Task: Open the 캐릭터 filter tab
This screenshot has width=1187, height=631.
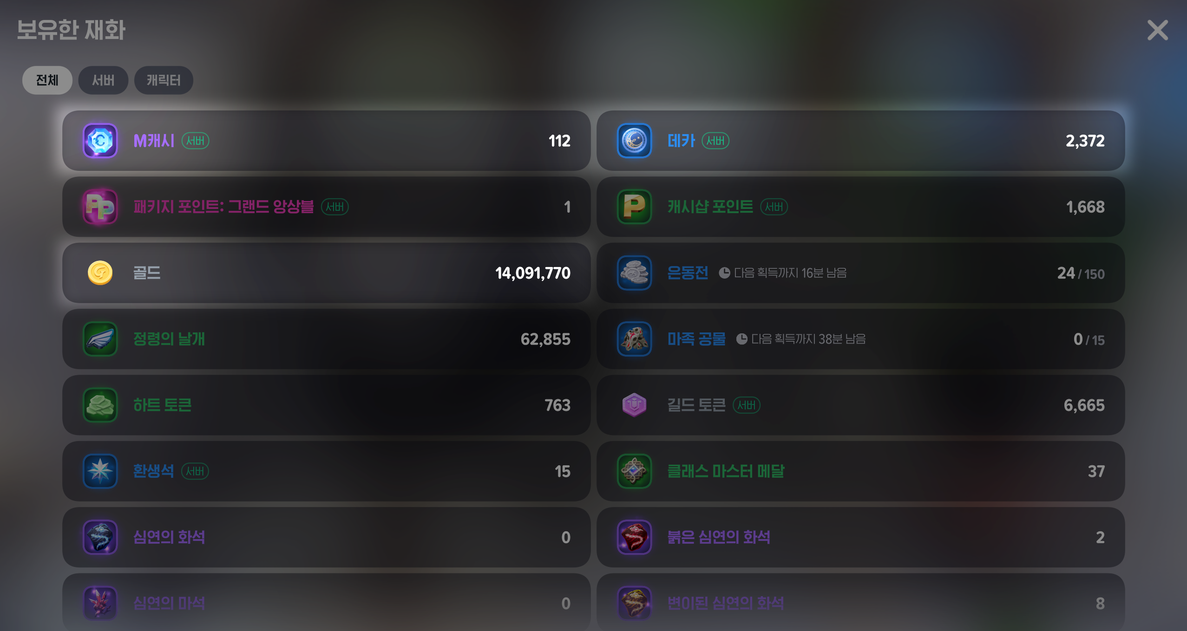Action: (164, 80)
